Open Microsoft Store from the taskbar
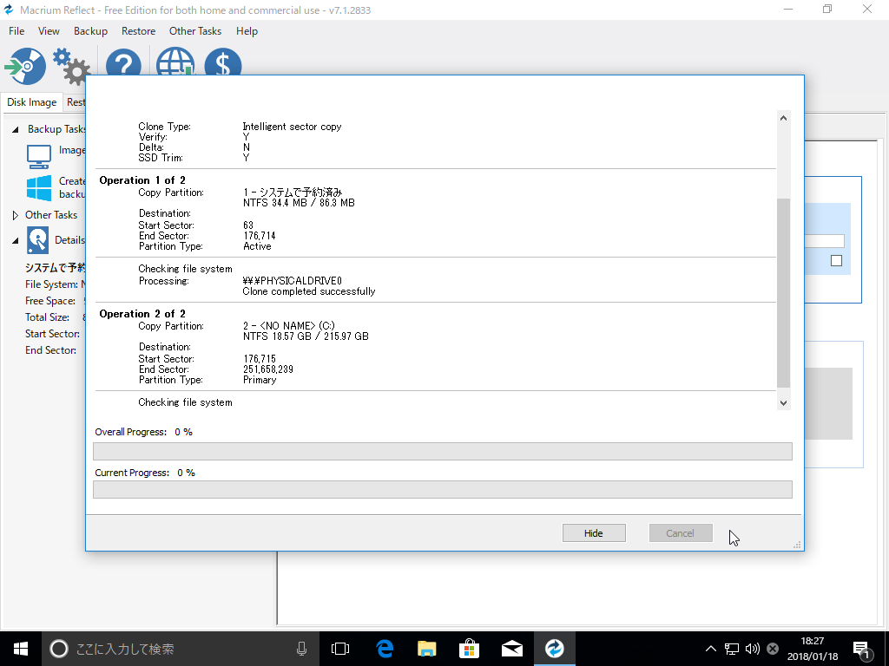This screenshot has width=889, height=666. point(470,649)
